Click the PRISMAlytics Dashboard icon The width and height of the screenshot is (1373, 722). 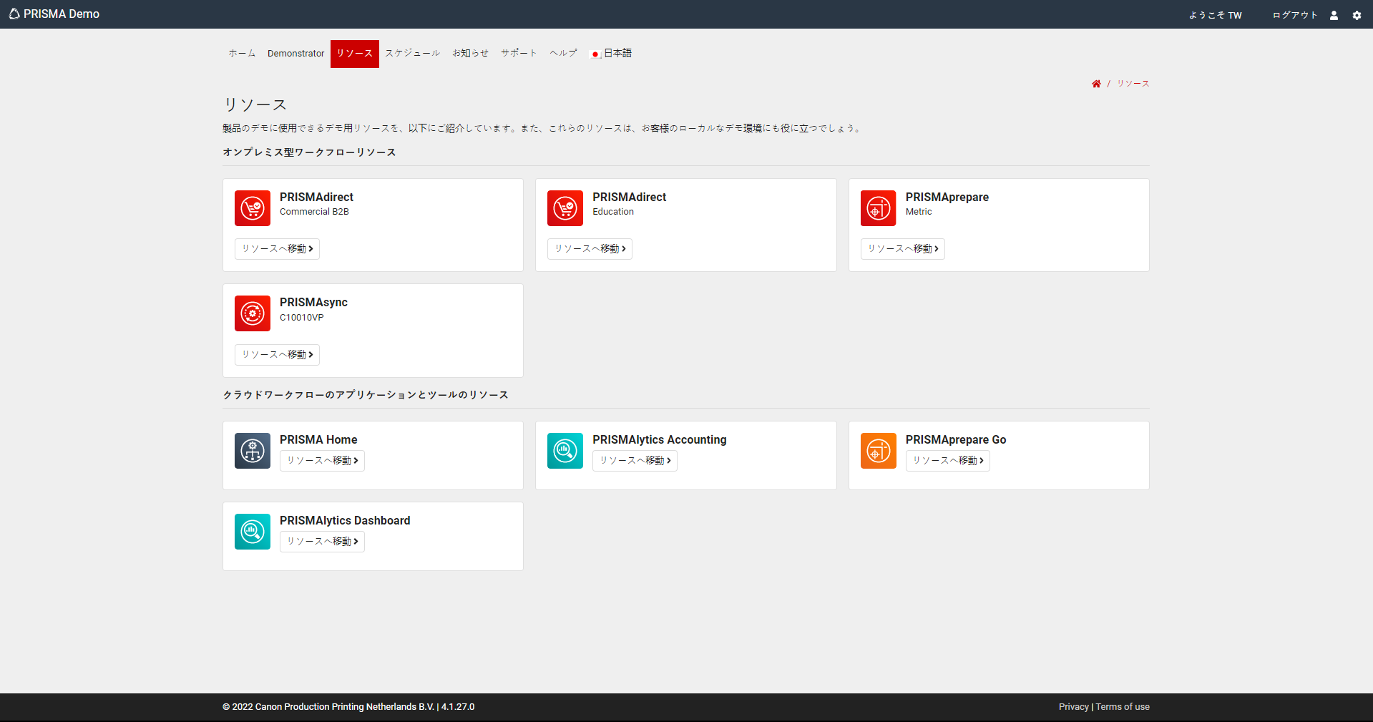point(253,532)
